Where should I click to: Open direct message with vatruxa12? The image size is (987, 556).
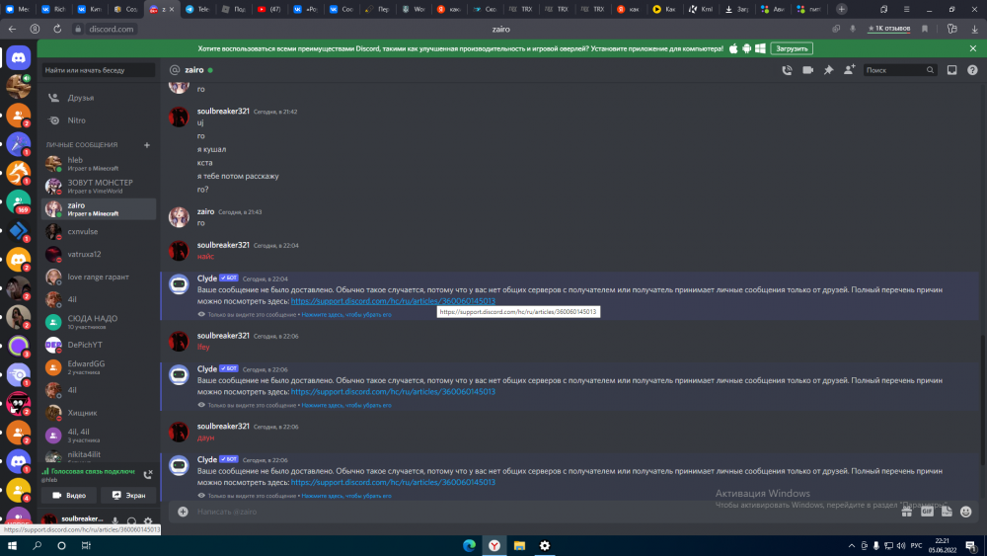pos(99,255)
